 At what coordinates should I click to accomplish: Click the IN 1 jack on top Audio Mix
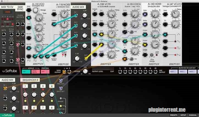pyautogui.click(x=76, y=15)
